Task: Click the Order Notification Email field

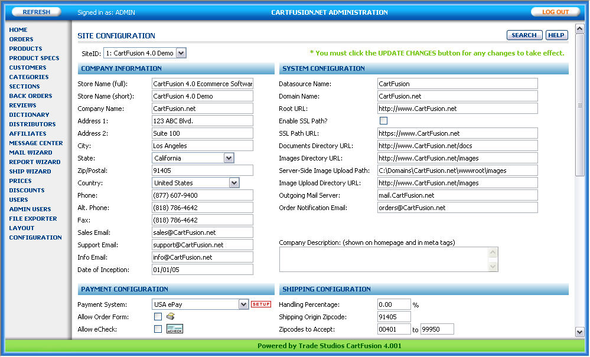Action: click(458, 208)
